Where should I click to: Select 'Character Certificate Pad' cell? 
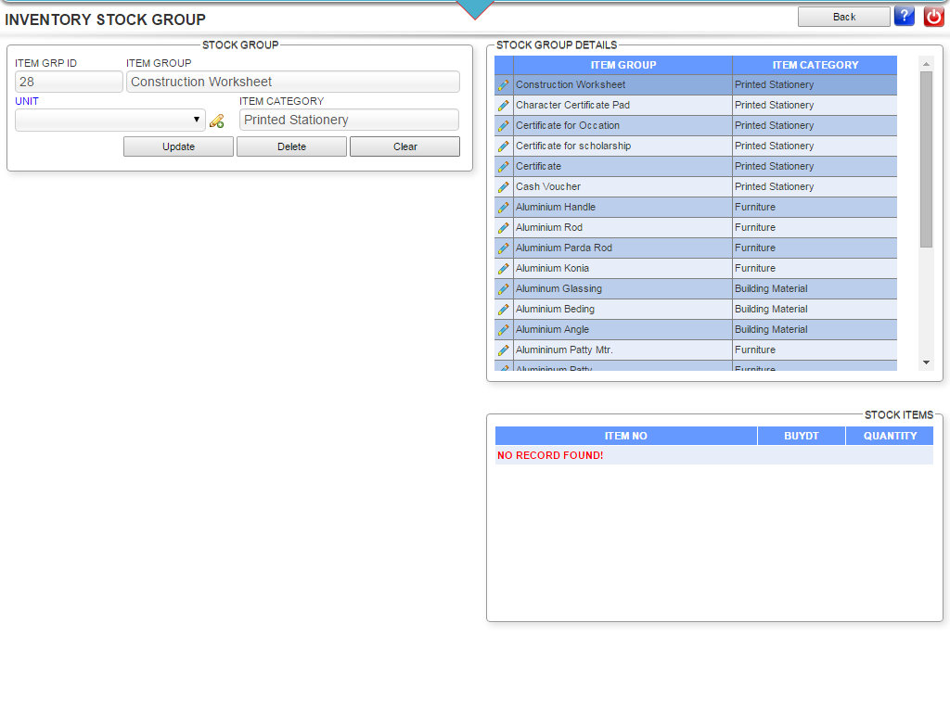623,106
